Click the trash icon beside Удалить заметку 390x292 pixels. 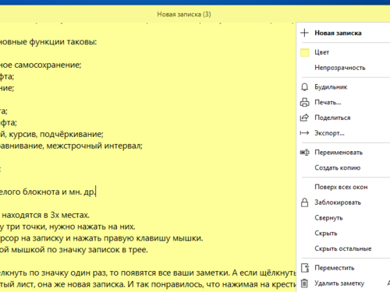click(x=304, y=283)
